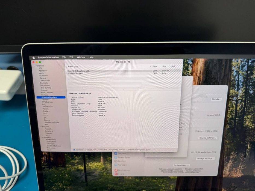Collapse the Software section in sidebar
Screen dimensions: 255x191
pos(42,138)
